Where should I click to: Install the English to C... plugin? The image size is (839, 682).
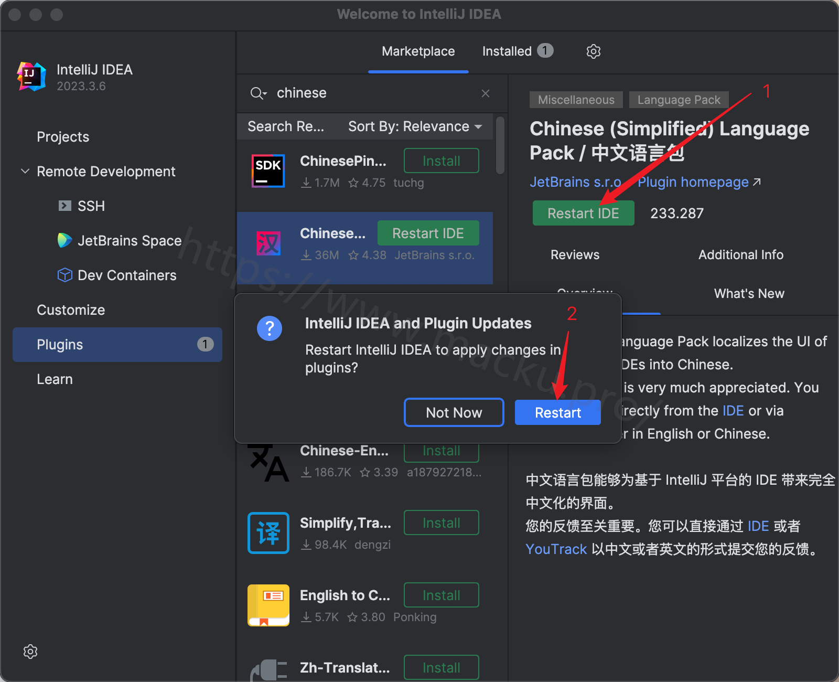click(x=441, y=595)
